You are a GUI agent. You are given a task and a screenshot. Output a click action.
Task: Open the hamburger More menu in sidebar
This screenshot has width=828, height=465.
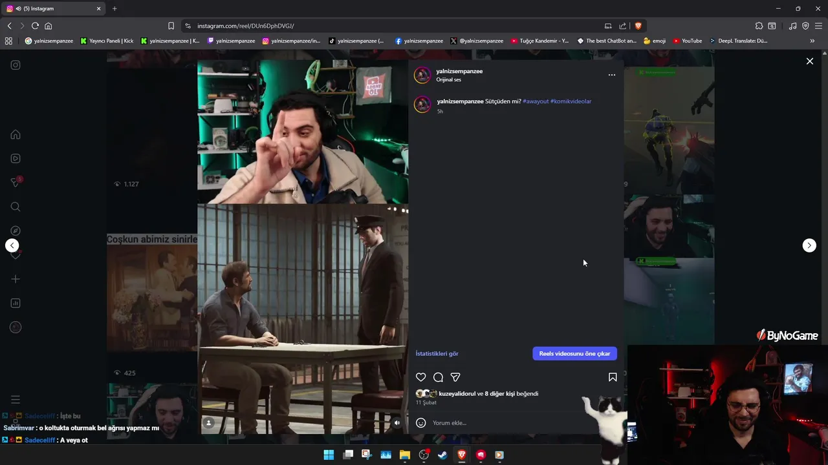[16, 400]
